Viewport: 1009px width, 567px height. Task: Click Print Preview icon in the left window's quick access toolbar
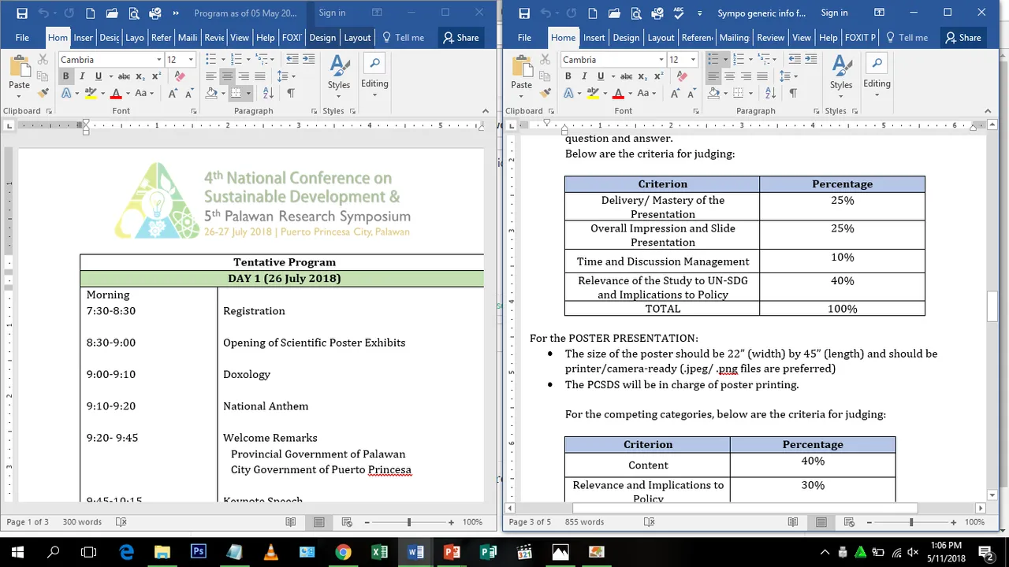click(134, 13)
